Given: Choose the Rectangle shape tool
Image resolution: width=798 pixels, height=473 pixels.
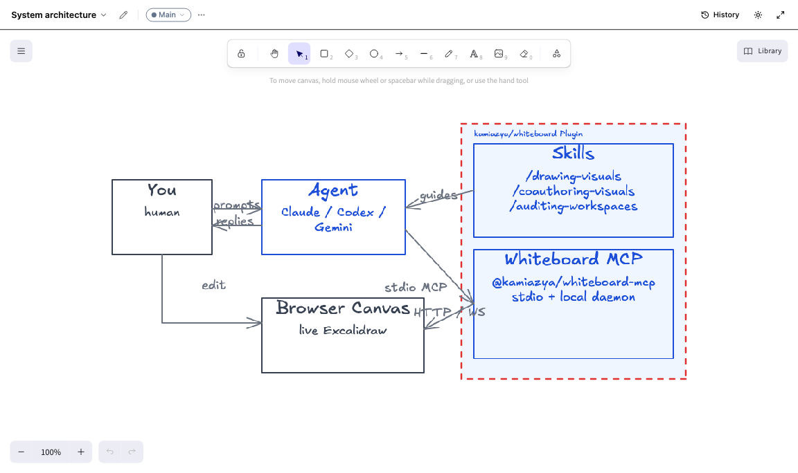Looking at the screenshot, I should pyautogui.click(x=324, y=54).
